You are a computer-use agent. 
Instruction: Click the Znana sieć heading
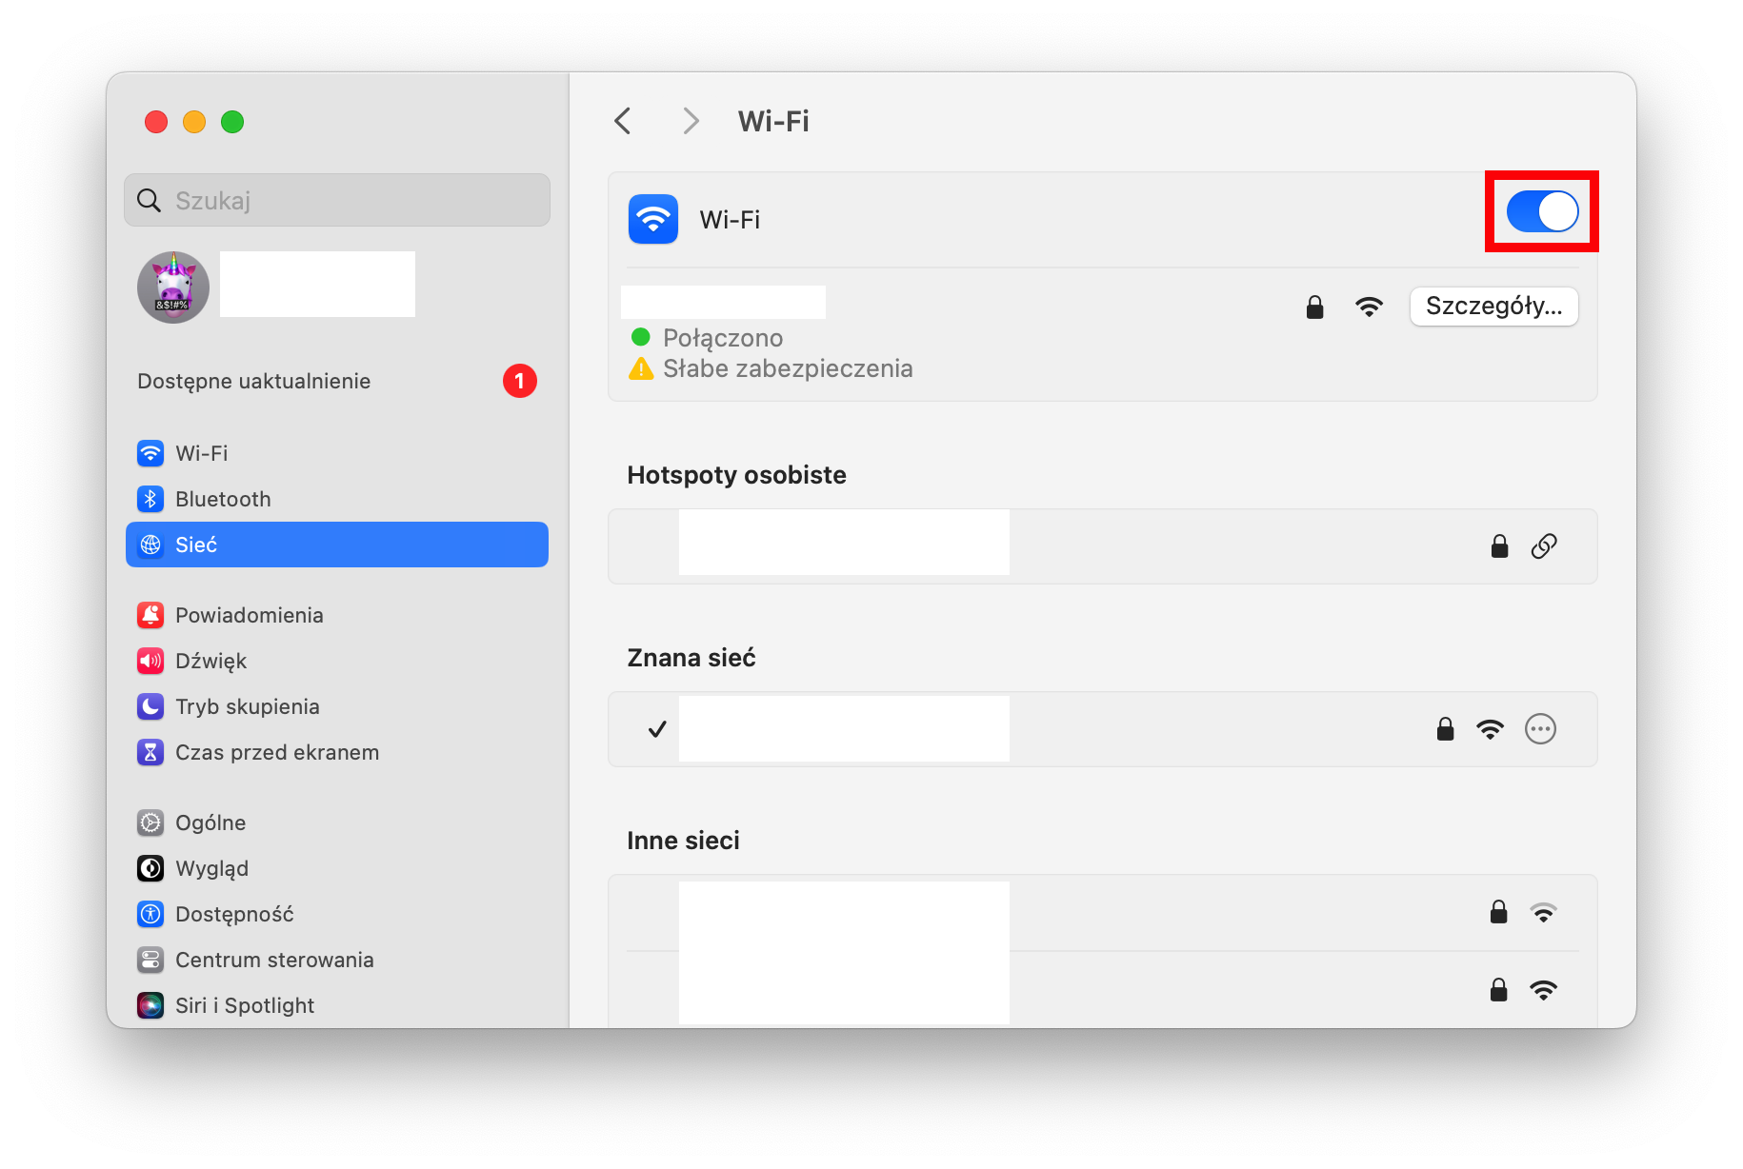691,658
